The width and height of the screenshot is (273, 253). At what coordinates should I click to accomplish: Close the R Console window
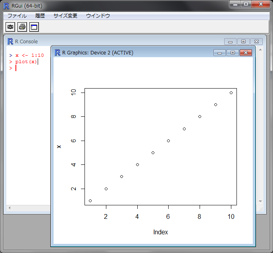coord(256,42)
